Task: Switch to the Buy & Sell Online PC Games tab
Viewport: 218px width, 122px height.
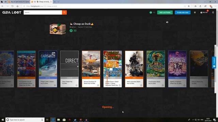Action: point(19,2)
